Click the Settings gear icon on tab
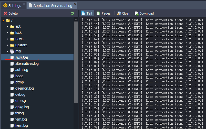The width and height of the screenshot is (206, 129). coord(5,5)
